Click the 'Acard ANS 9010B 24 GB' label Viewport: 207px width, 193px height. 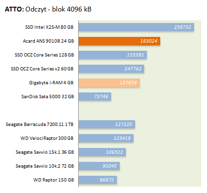click(48, 41)
